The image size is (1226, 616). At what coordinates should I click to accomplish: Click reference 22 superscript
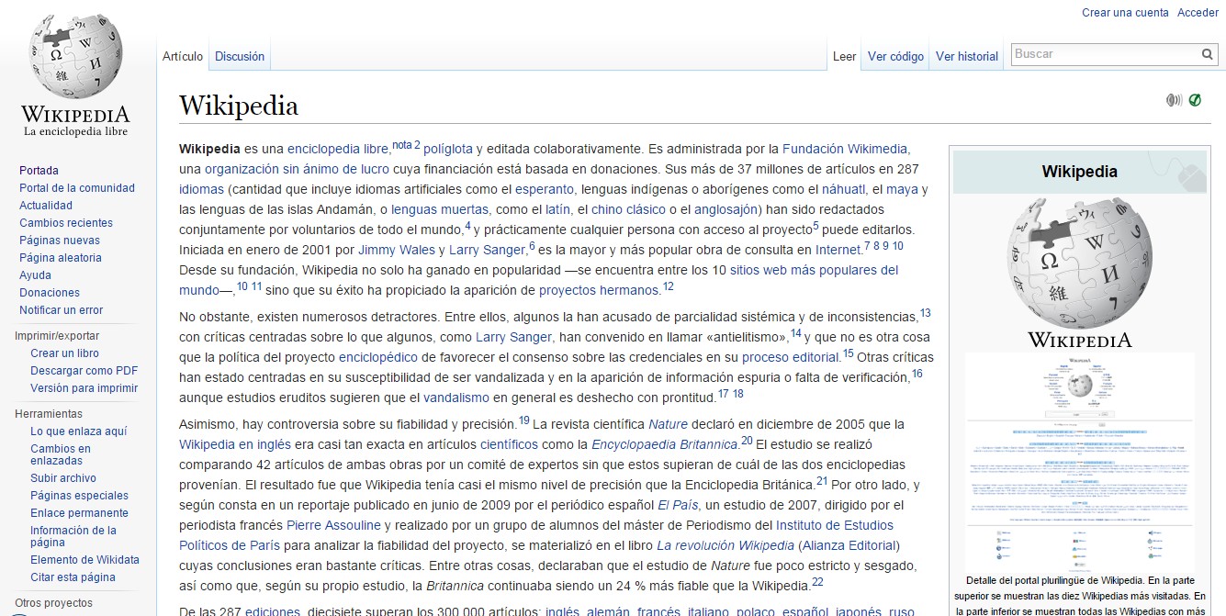coord(817,582)
